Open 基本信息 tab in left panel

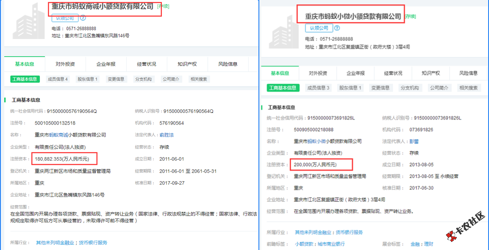tap(24, 64)
